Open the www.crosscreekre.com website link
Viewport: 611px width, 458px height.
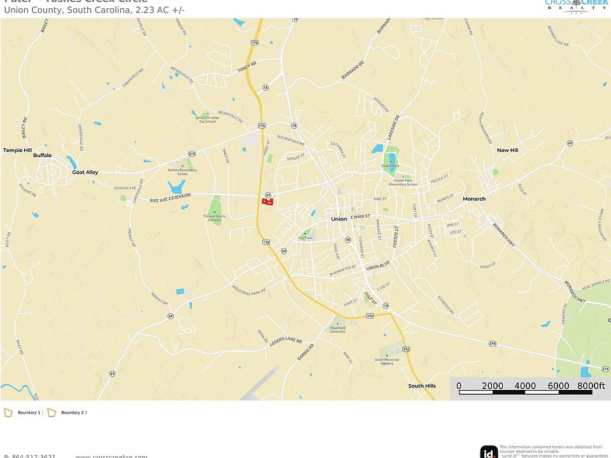point(111,455)
